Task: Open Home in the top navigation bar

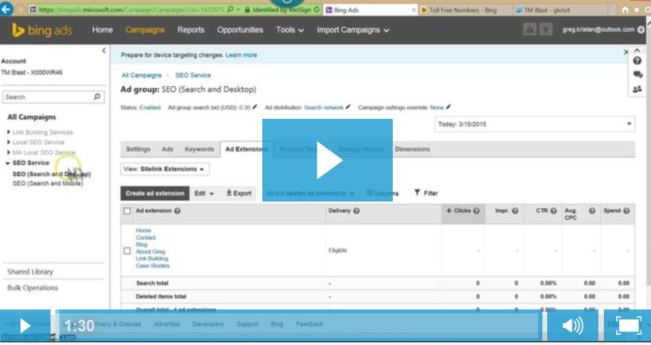Action: [x=102, y=30]
